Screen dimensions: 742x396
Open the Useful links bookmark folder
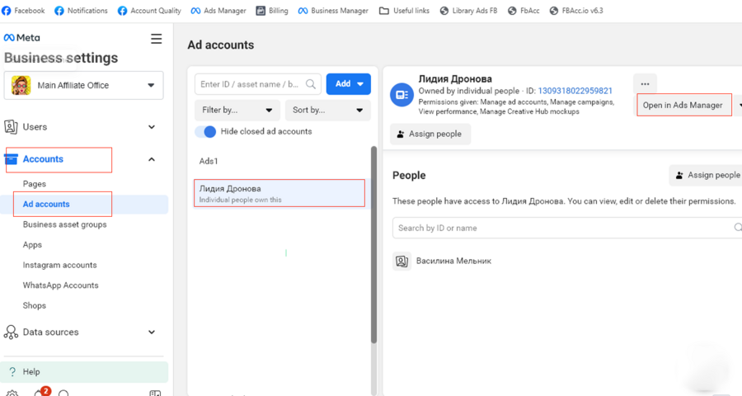click(404, 11)
